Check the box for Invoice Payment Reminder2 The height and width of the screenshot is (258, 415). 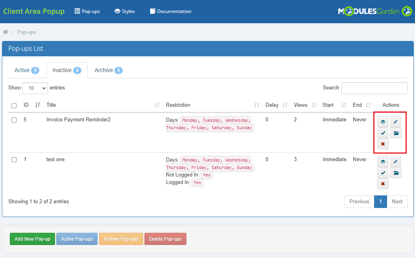click(x=14, y=120)
